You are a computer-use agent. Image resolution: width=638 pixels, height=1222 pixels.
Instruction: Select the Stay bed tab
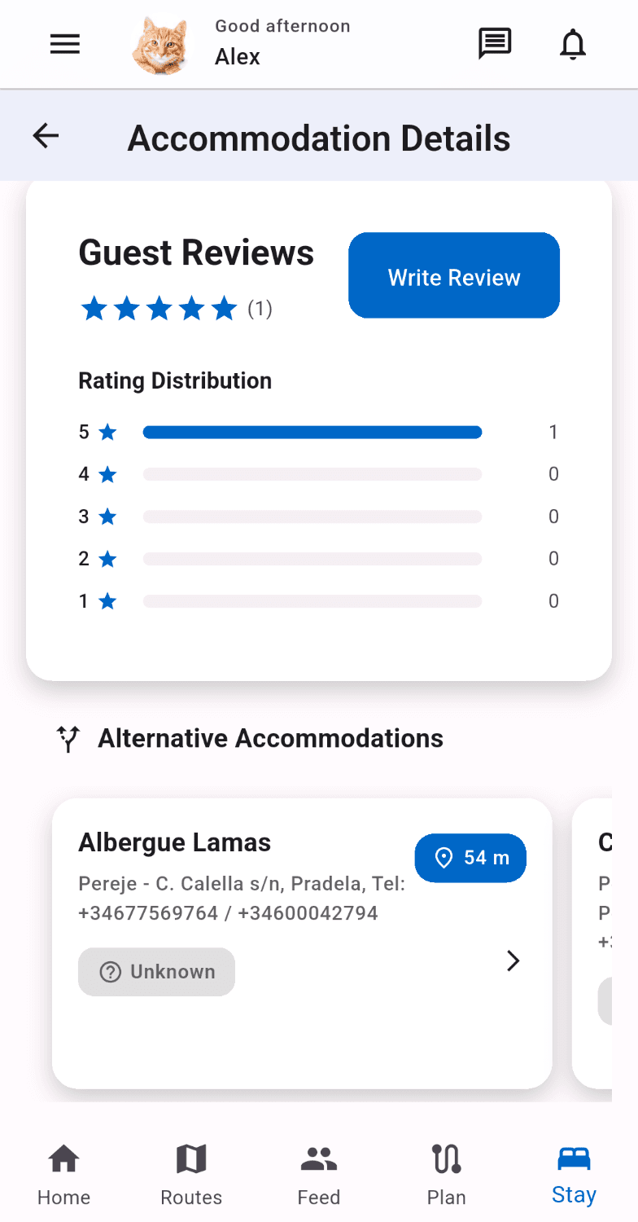click(x=574, y=1175)
